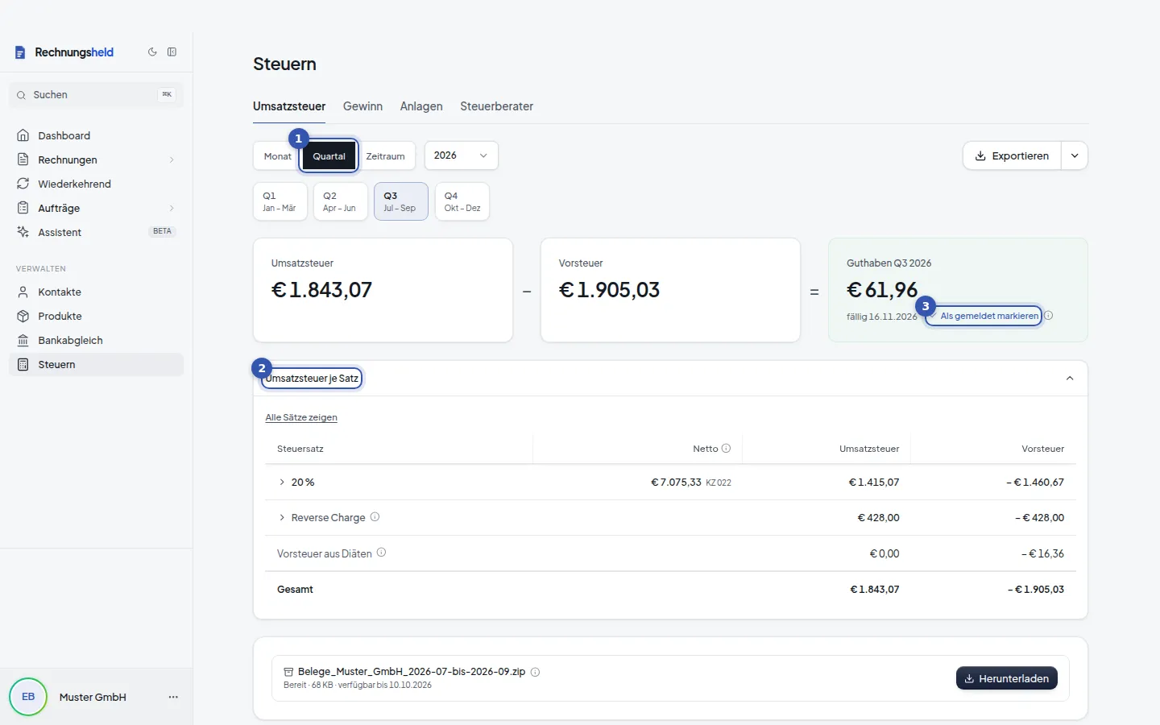Select the Quartal period view
The height and width of the screenshot is (725, 1160).
click(x=329, y=156)
